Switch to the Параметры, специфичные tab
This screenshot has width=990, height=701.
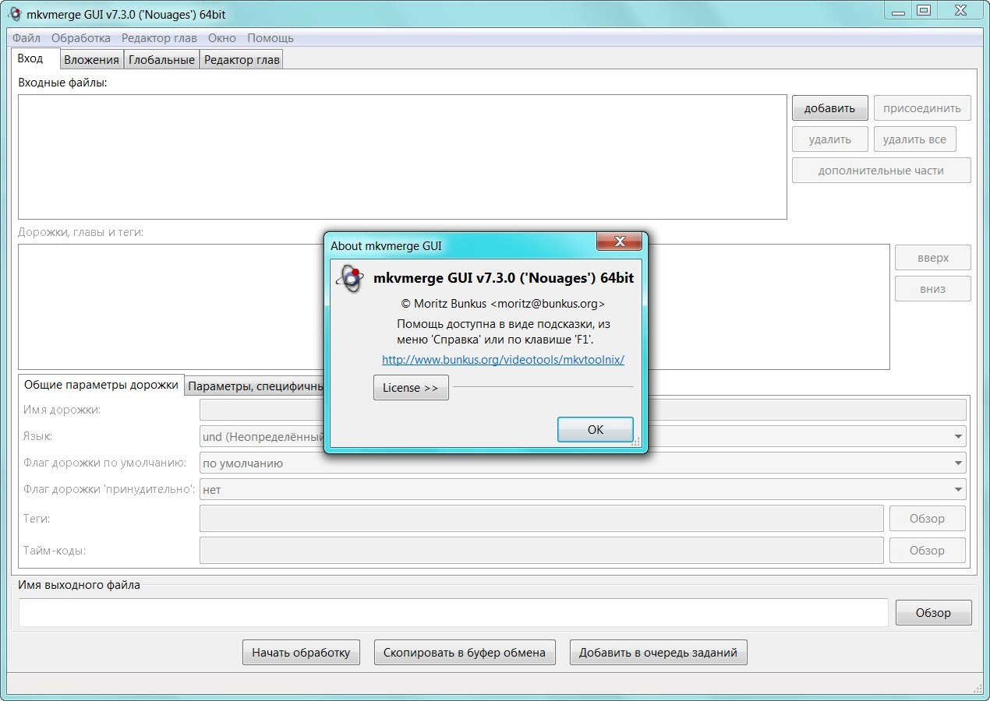[x=256, y=386]
